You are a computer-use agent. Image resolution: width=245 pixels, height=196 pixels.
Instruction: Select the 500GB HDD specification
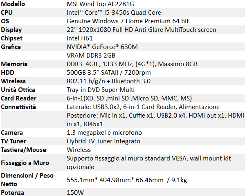point(109,73)
